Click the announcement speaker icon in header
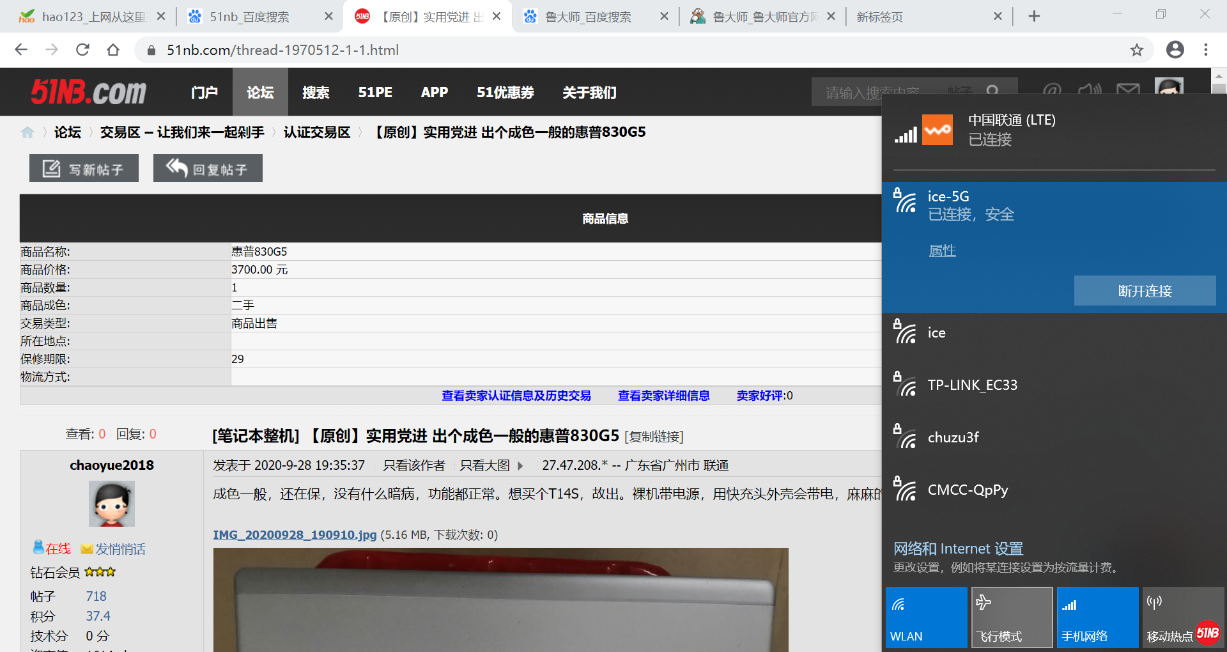Viewport: 1227px width, 652px height. pos(1090,89)
